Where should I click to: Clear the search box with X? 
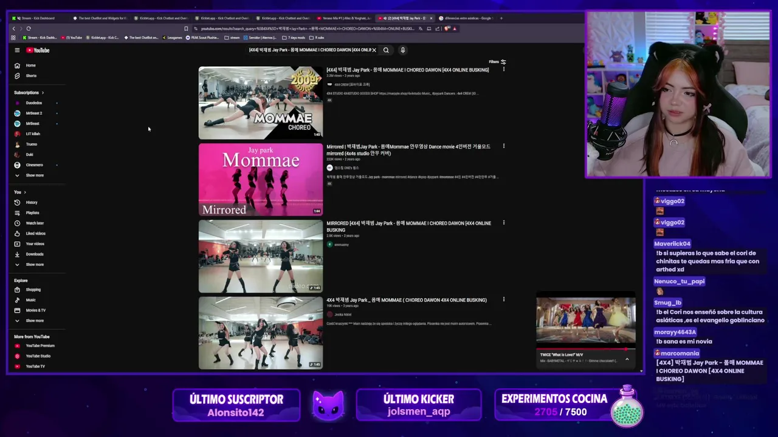tap(374, 50)
